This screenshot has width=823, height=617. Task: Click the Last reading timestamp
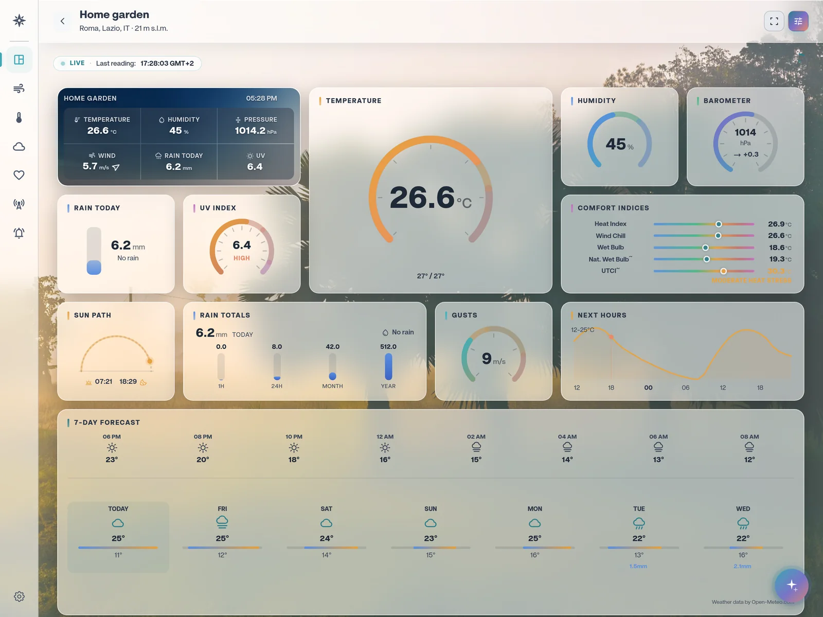[145, 63]
